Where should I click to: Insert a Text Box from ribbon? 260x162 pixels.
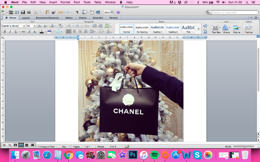tap(216, 29)
